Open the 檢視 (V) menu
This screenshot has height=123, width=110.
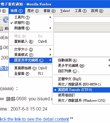pos(17,11)
